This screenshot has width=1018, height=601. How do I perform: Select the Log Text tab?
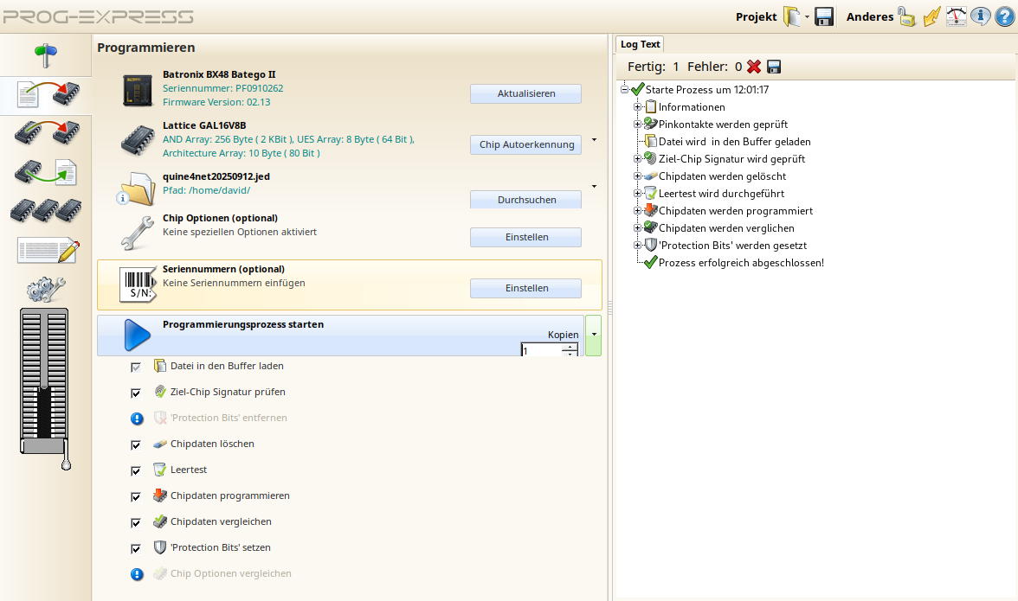[640, 44]
